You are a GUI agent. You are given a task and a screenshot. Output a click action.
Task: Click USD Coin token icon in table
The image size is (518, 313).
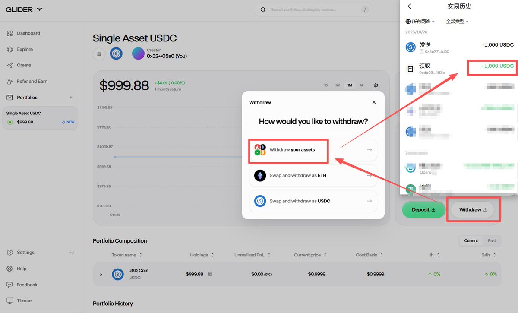(x=118, y=274)
